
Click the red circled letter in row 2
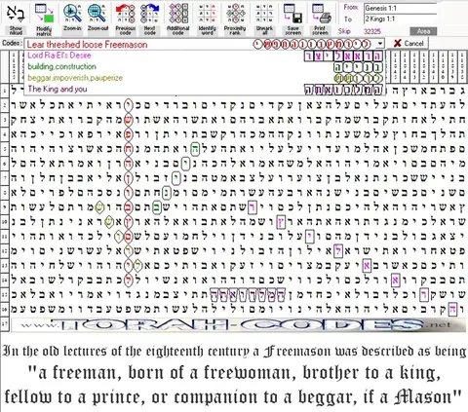[129, 104]
